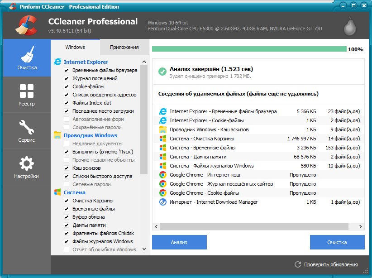
Task: Uncheck Список введённых адресов checkbox
Action: (x=67, y=95)
